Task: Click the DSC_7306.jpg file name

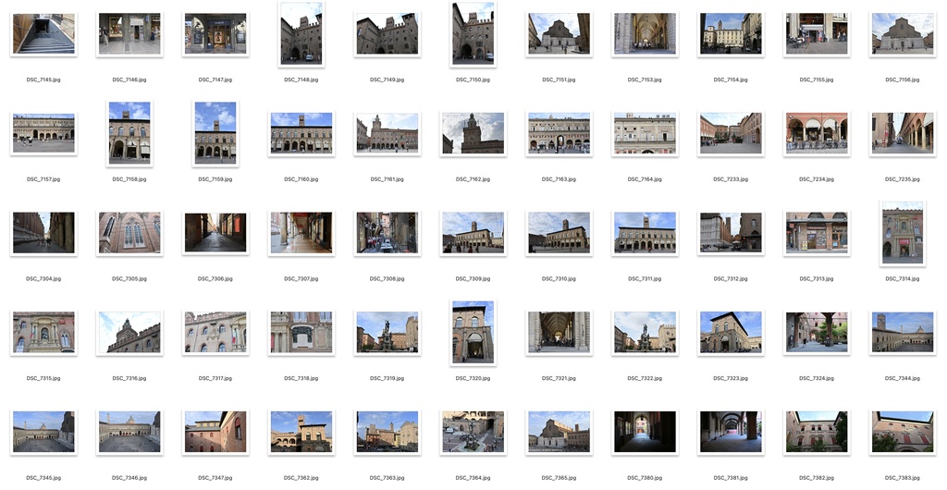Action: [215, 279]
